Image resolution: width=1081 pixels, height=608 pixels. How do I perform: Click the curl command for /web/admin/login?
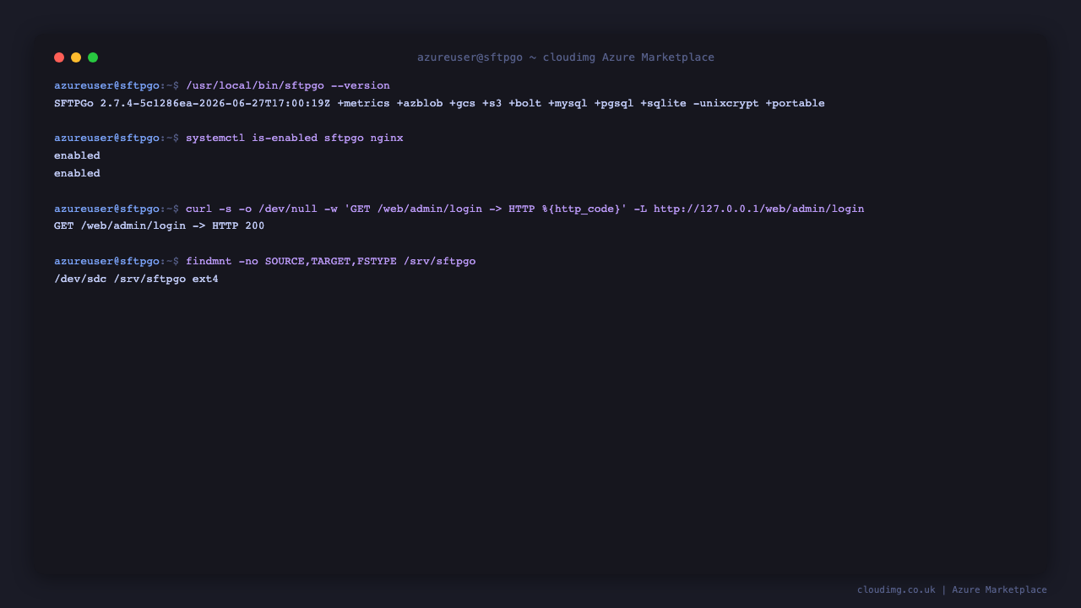pos(525,209)
